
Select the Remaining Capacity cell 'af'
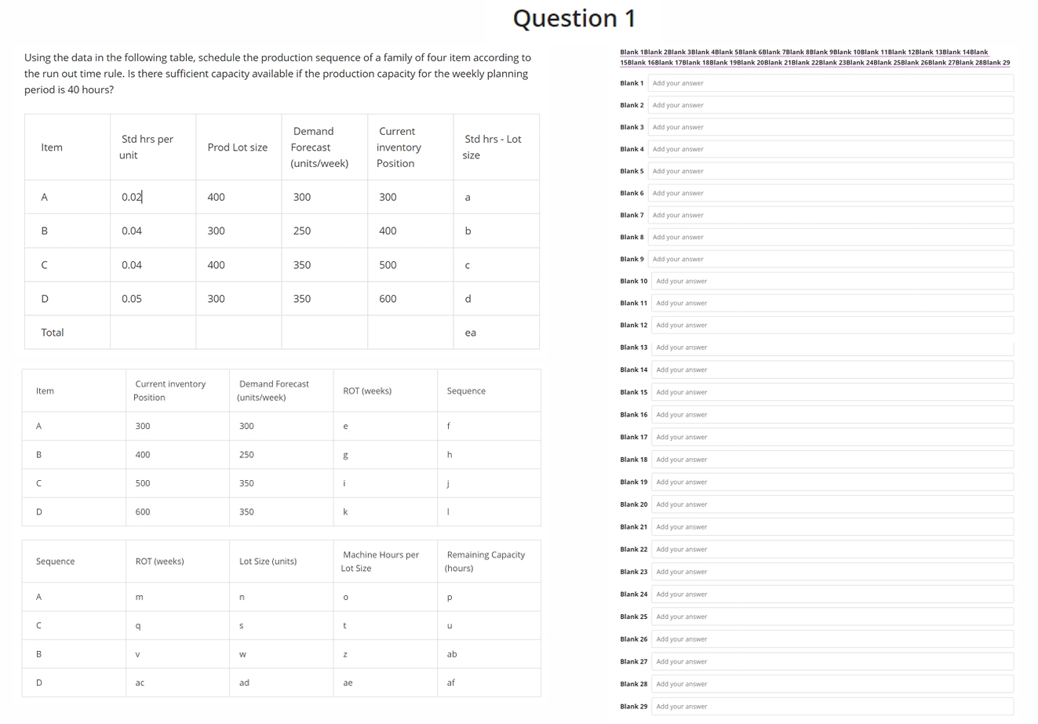tap(450, 682)
